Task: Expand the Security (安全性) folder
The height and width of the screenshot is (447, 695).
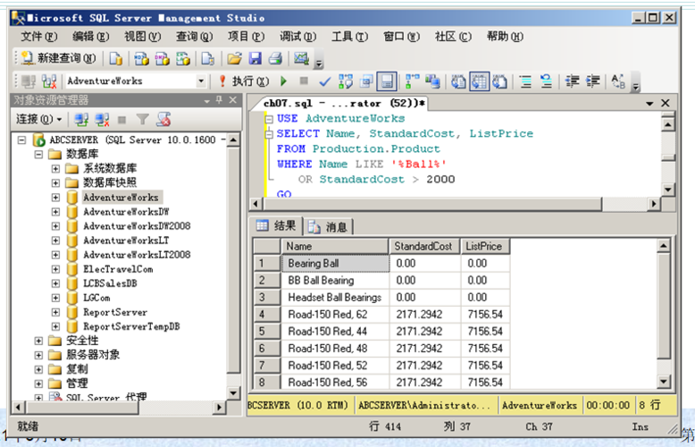Action: tap(38, 341)
